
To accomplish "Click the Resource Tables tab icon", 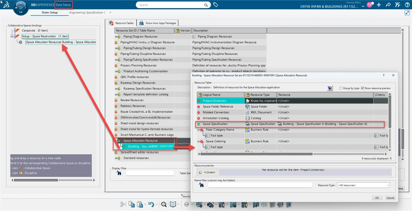I will pos(111,23).
